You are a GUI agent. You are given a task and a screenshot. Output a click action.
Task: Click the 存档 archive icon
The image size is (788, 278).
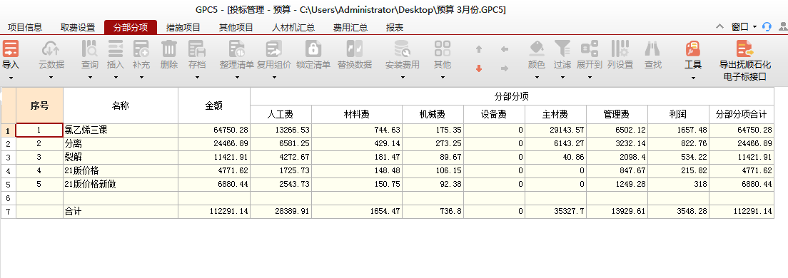197,48
